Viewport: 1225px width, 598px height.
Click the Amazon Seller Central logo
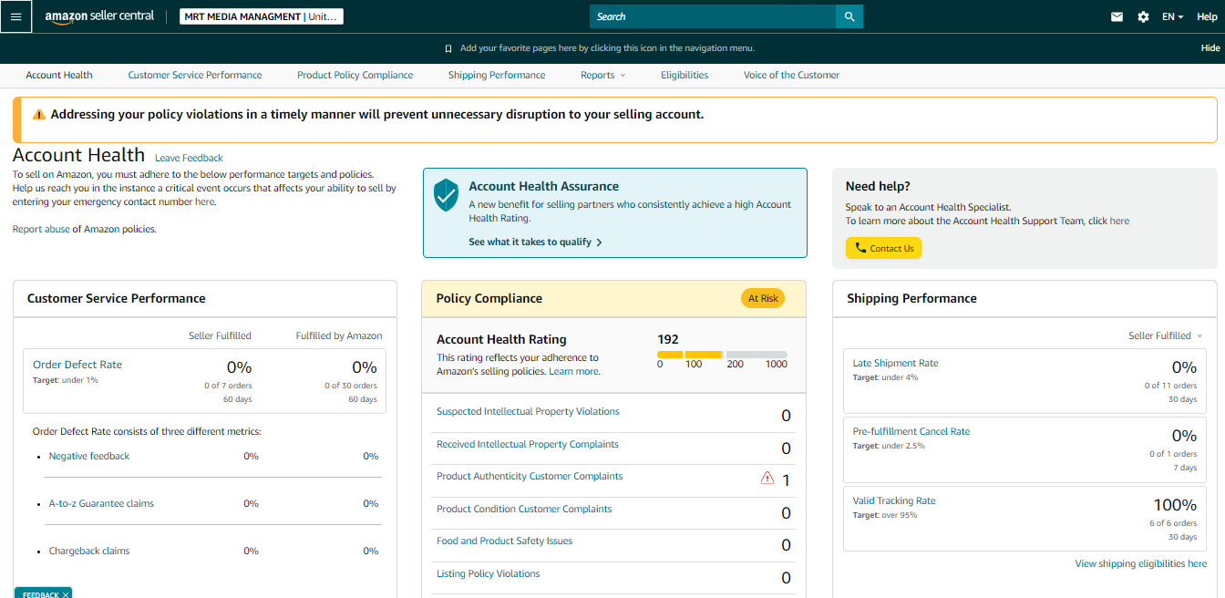point(99,16)
